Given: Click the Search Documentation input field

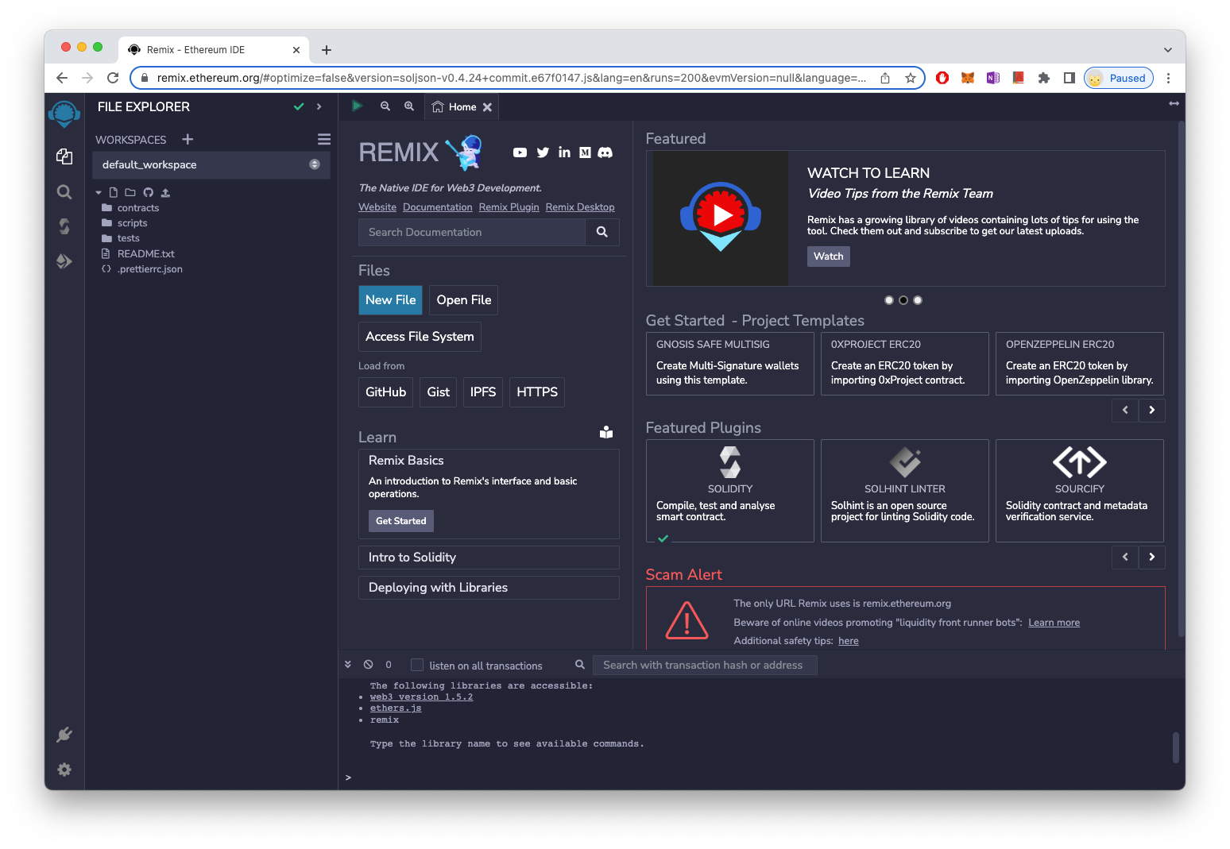Looking at the screenshot, I should (x=472, y=233).
